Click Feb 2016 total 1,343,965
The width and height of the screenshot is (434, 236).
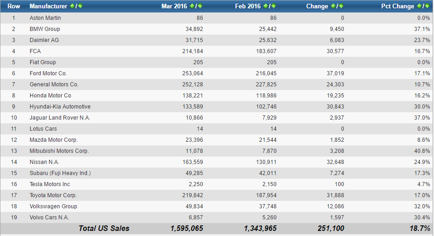(x=260, y=228)
